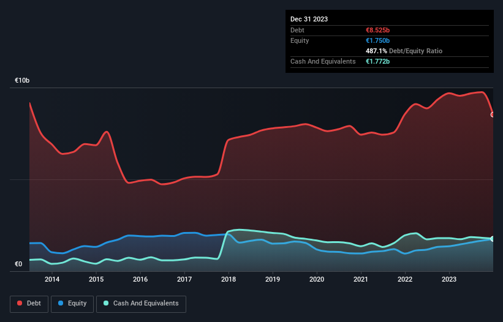The width and height of the screenshot is (503, 322).
Task: Click the 2014 x-axis label
Action: click(x=52, y=279)
